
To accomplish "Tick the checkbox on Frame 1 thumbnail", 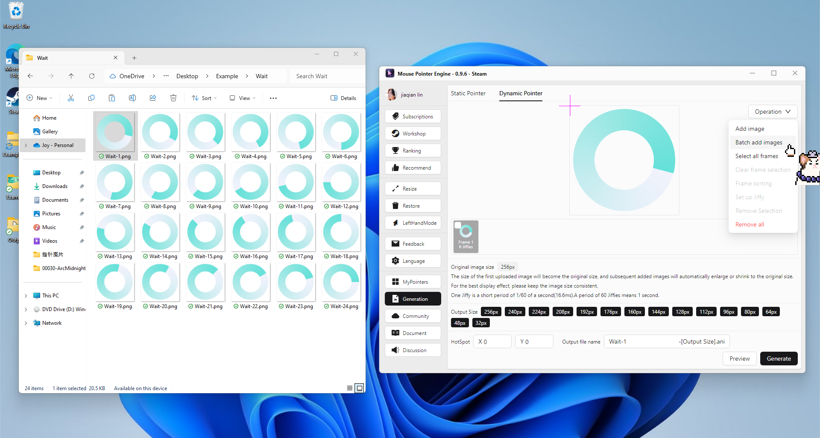I will (458, 225).
